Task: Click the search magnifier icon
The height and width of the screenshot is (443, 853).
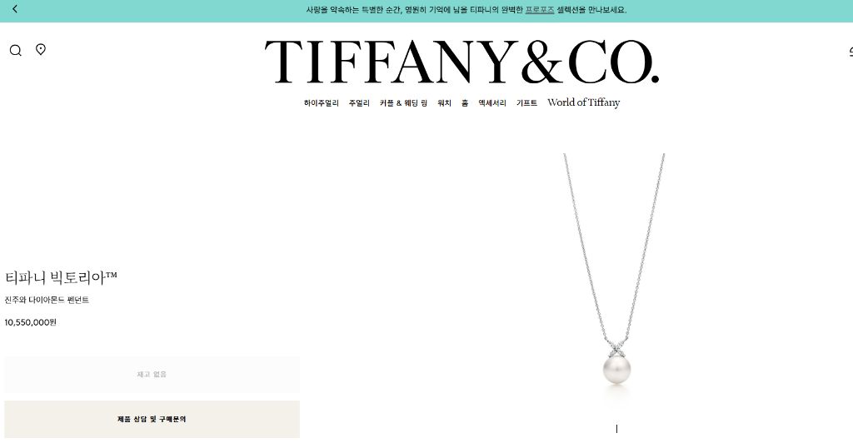Action: 15,51
